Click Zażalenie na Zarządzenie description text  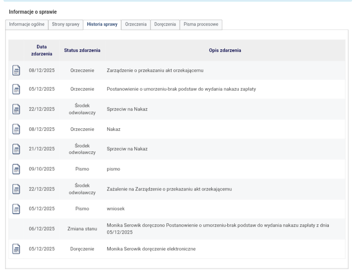169,189
